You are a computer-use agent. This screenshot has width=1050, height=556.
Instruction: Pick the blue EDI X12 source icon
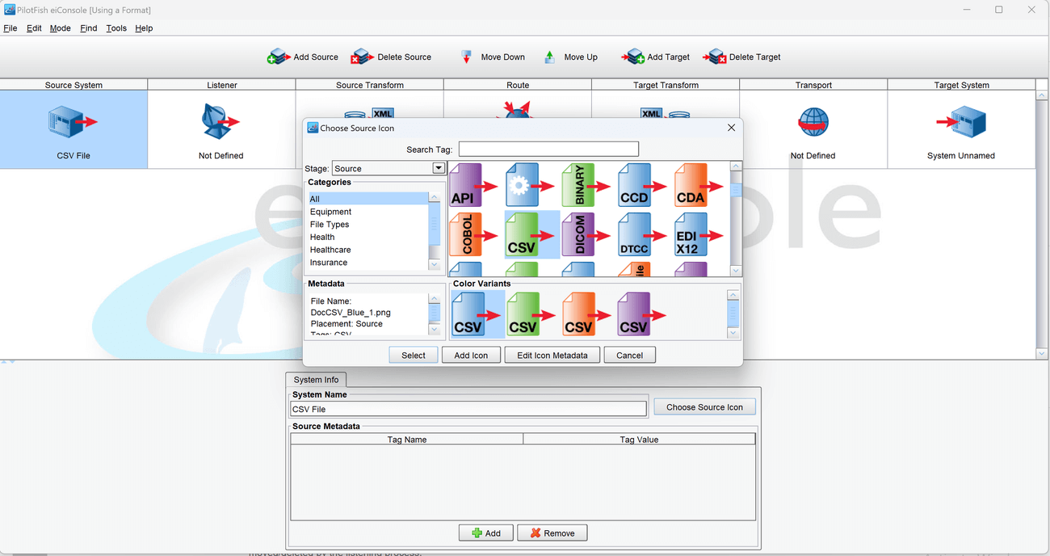point(699,234)
